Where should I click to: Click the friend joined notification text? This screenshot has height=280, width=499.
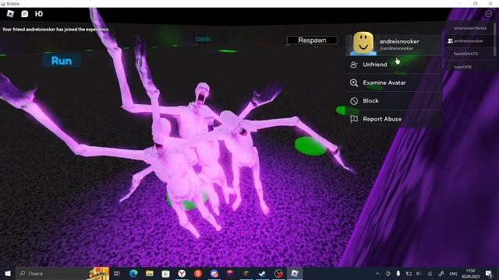pos(56,30)
